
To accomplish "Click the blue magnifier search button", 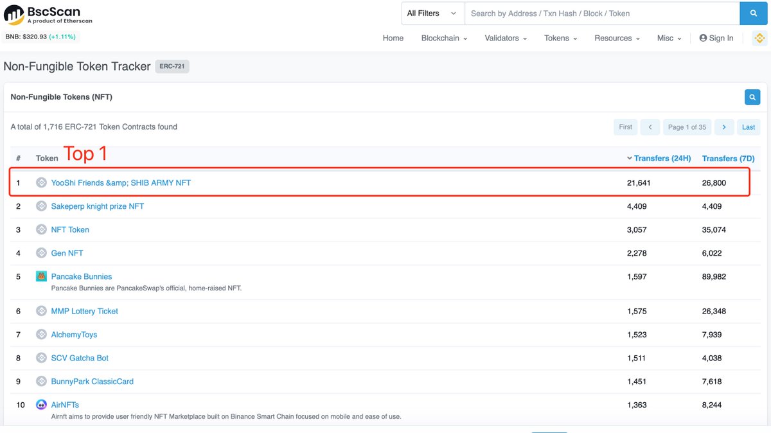I will pos(753,13).
